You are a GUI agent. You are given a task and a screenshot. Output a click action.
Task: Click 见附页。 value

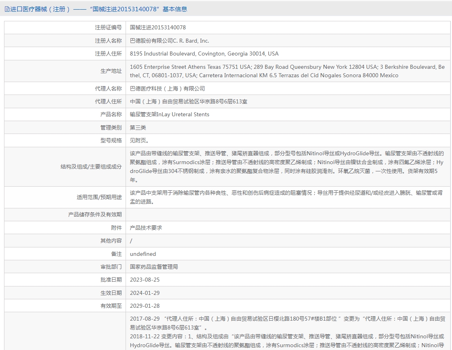[x=139, y=140]
